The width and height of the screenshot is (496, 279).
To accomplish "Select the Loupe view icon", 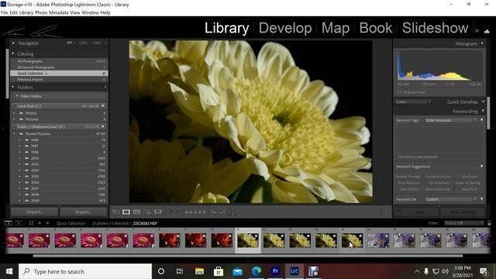I will [126, 212].
